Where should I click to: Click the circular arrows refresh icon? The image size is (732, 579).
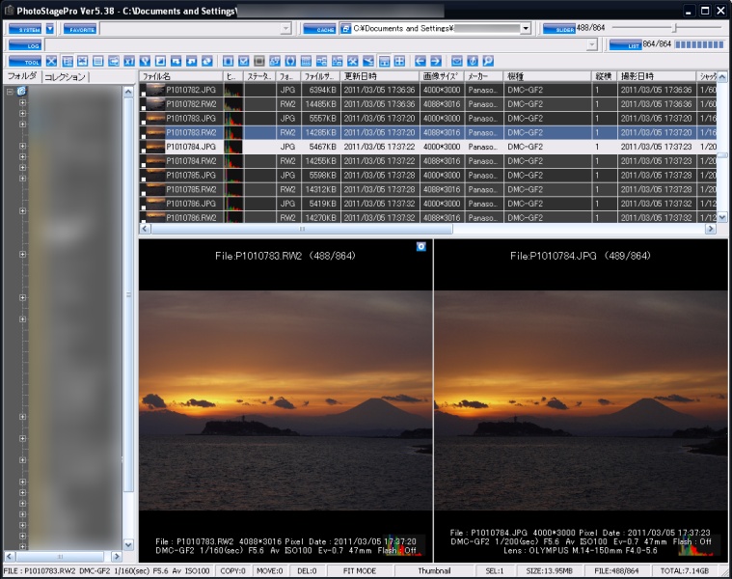pos(206,61)
